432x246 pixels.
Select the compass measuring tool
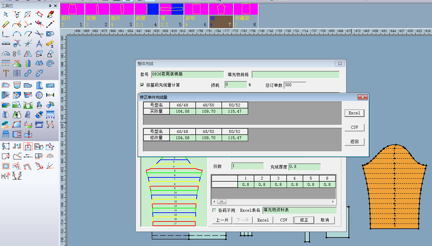coord(38,43)
